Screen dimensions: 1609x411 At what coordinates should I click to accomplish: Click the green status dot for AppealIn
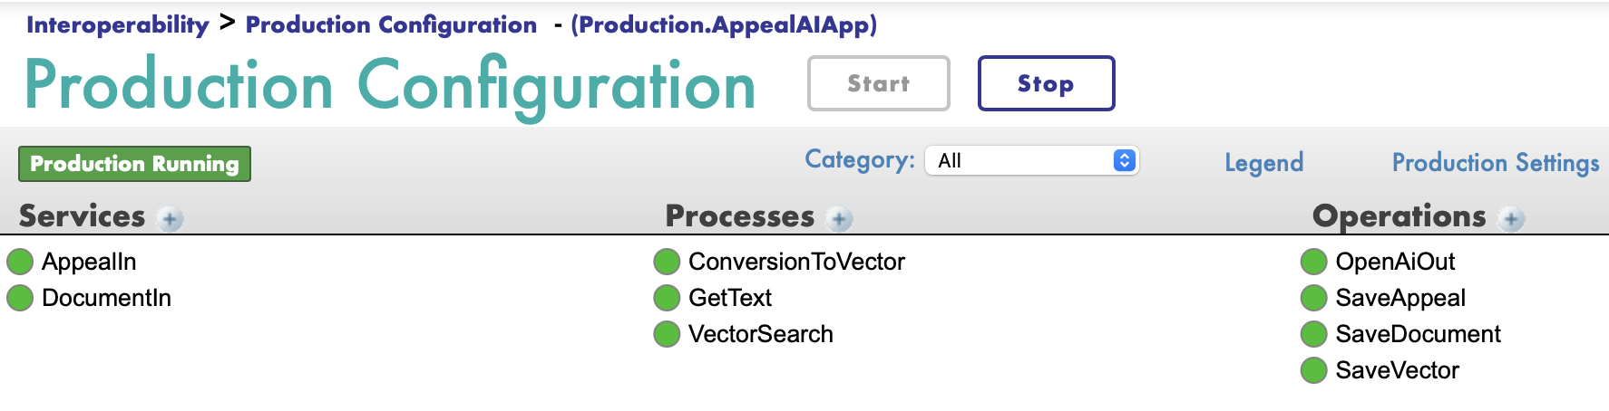click(x=20, y=262)
